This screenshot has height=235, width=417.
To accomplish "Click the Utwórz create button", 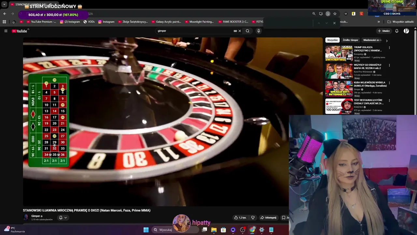I will pyautogui.click(x=384, y=31).
